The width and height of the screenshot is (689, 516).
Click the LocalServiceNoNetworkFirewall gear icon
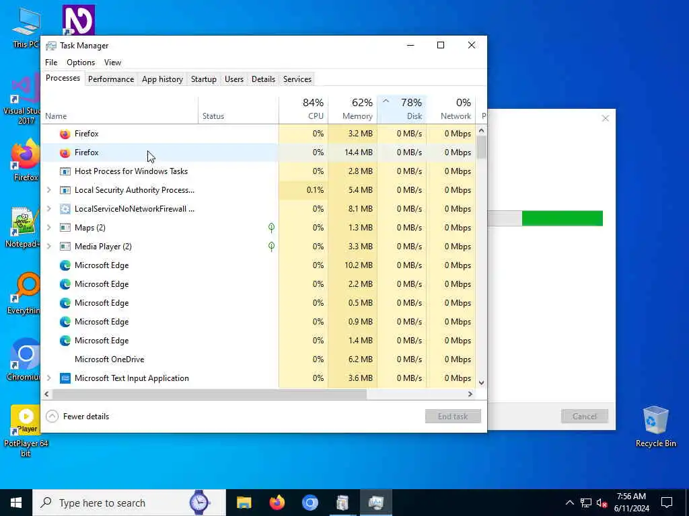click(65, 209)
